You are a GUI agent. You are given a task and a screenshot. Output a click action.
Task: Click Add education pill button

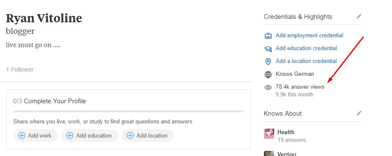point(90,135)
